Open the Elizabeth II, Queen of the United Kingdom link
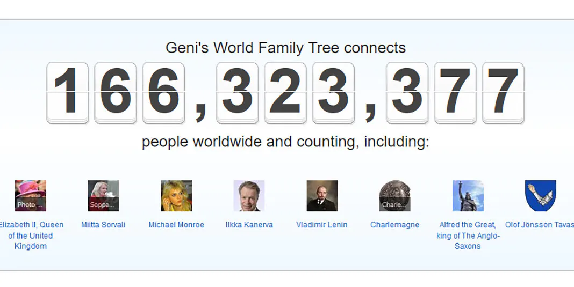 31,236
